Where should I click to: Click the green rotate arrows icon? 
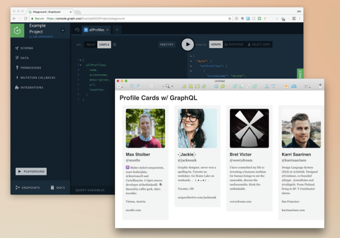(197, 86)
